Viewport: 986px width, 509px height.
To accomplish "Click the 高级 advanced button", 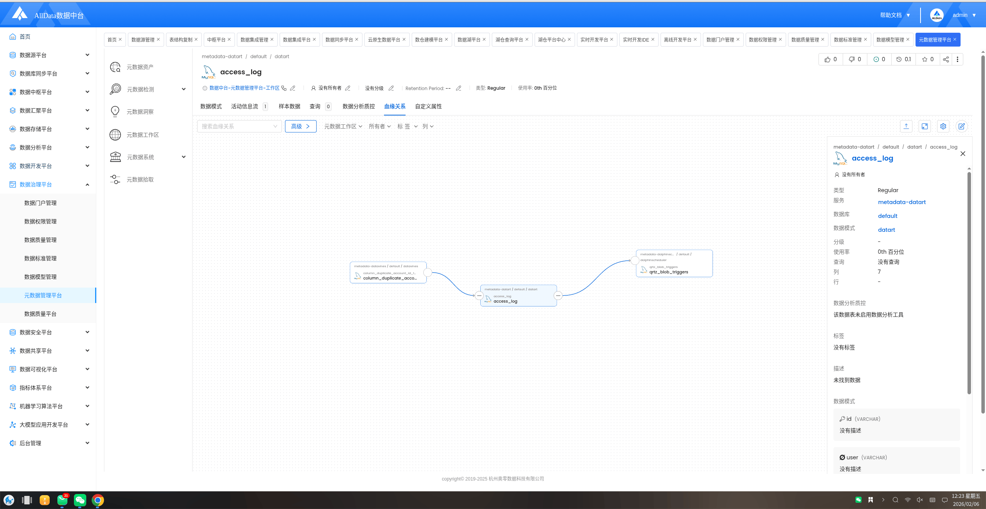I will [300, 126].
